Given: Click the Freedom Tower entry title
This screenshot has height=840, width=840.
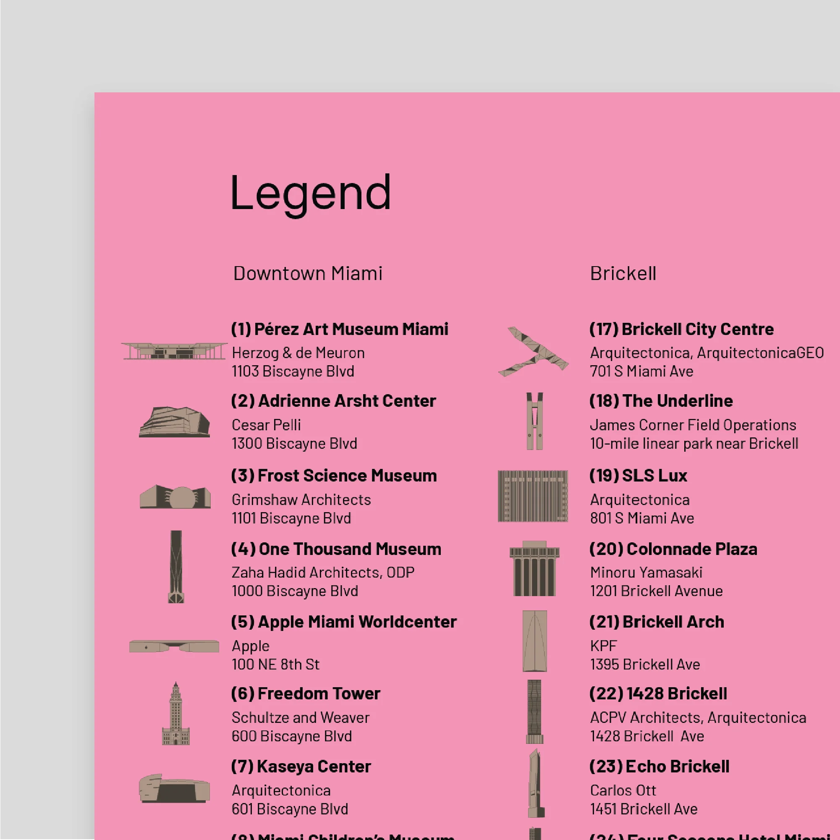Looking at the screenshot, I should (x=306, y=693).
